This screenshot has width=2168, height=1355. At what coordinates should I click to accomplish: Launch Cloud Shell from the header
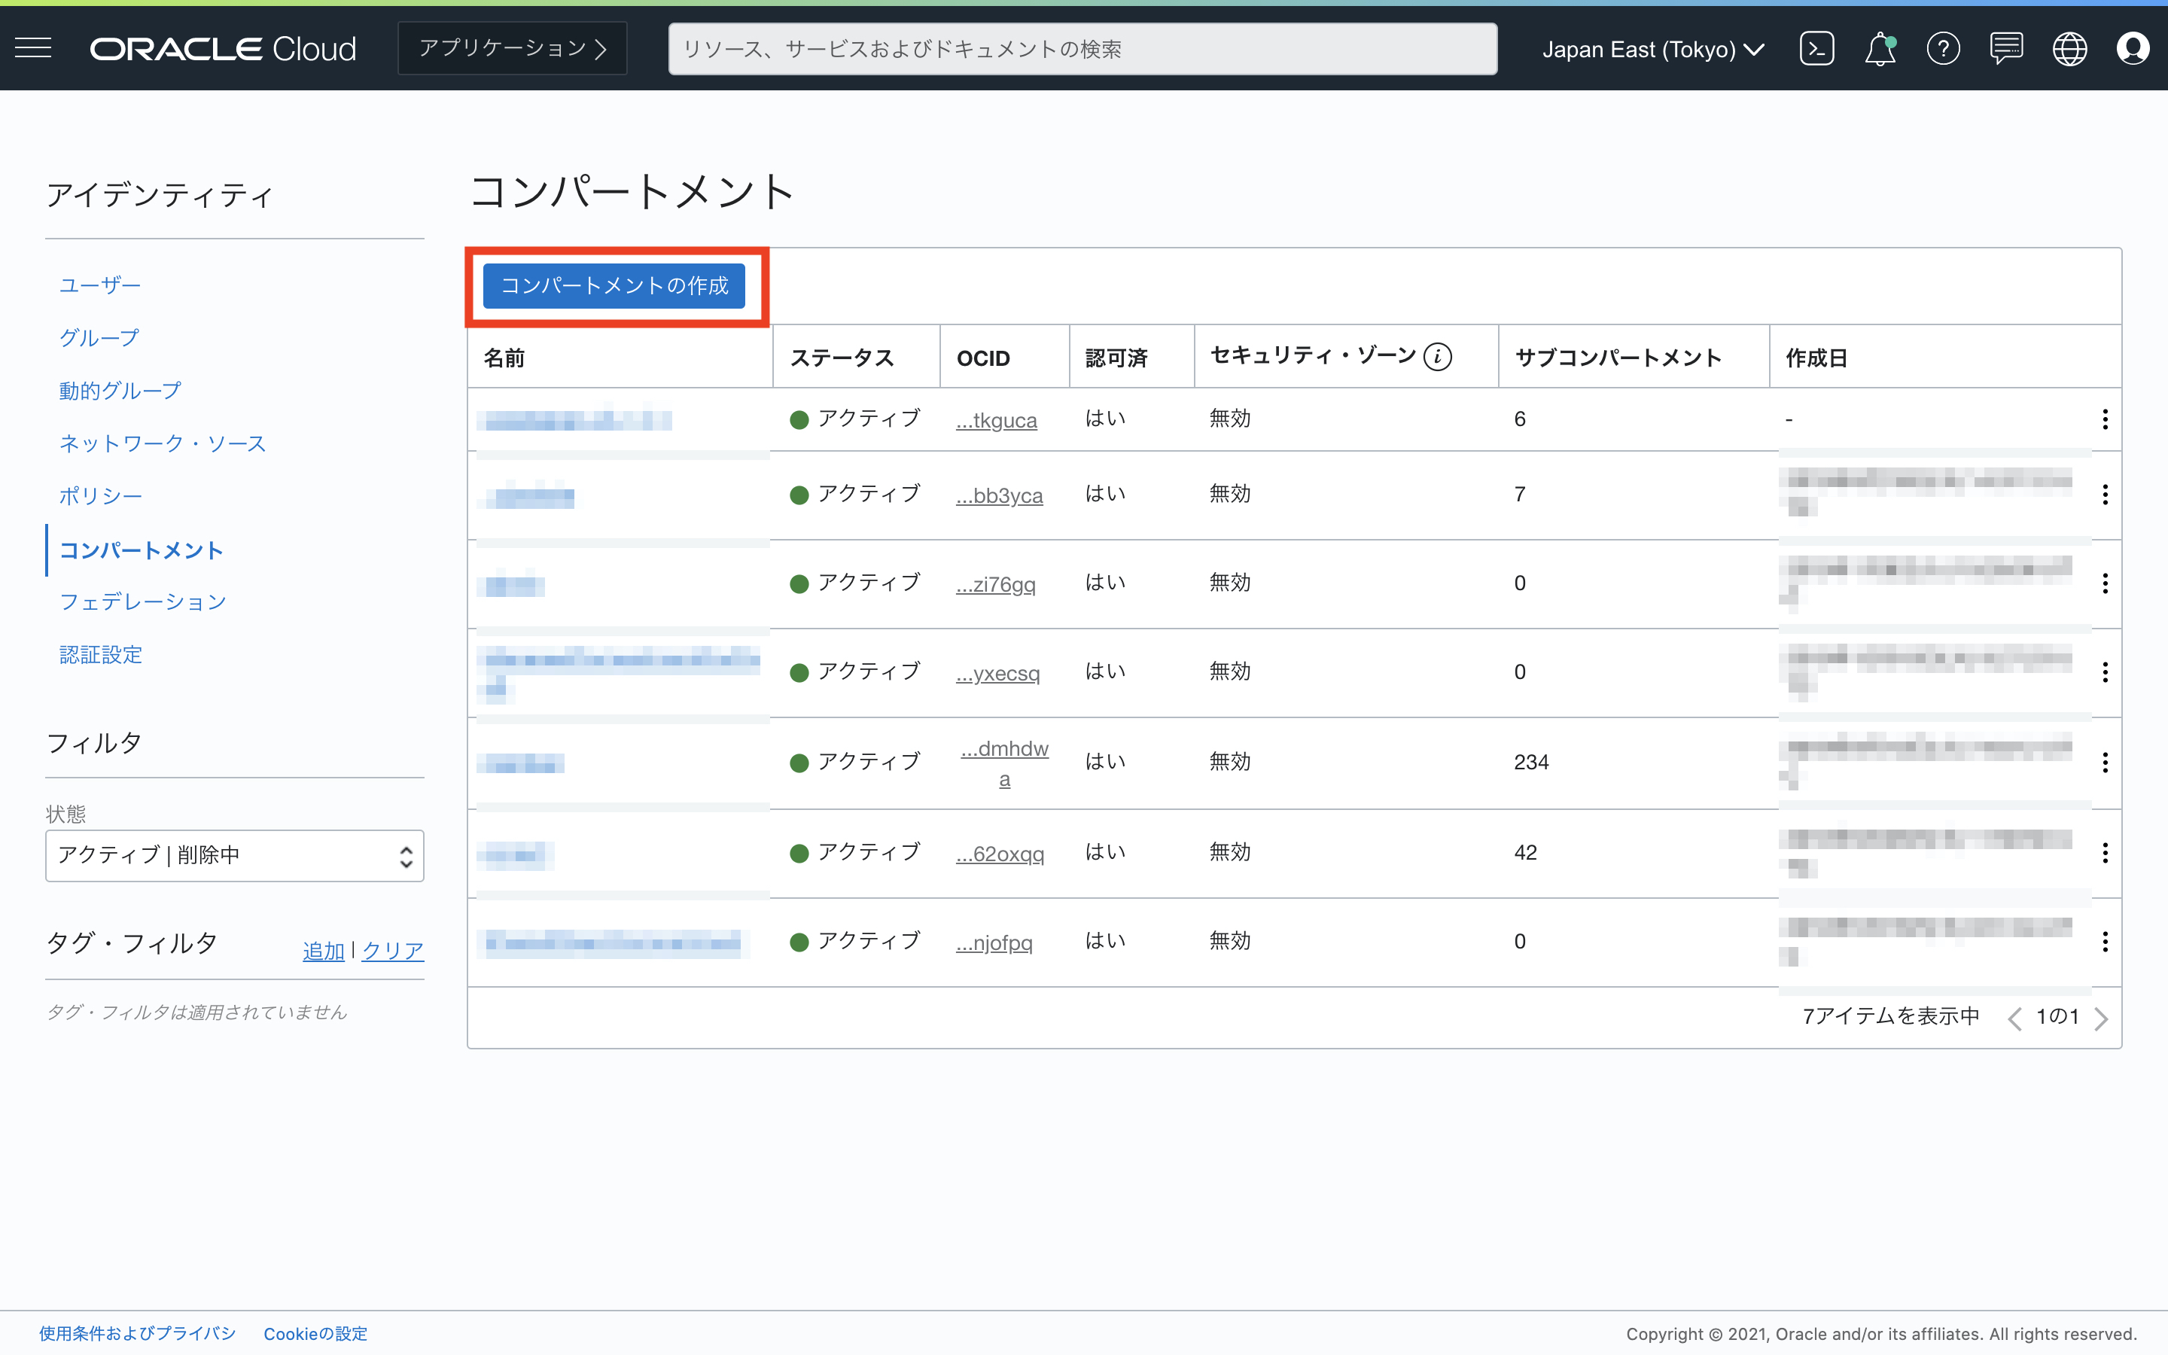(1816, 48)
